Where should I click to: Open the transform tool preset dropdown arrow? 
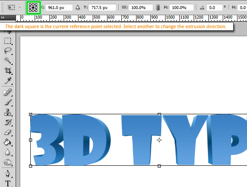[x=19, y=7]
